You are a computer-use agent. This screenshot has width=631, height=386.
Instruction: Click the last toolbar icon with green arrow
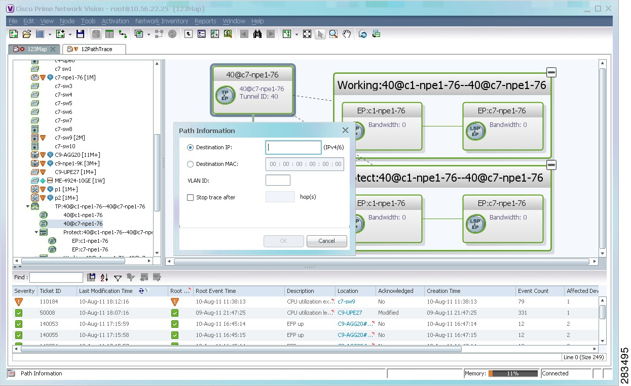(x=376, y=34)
